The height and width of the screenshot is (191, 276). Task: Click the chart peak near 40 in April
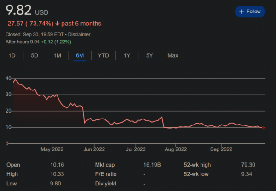(x=15, y=80)
